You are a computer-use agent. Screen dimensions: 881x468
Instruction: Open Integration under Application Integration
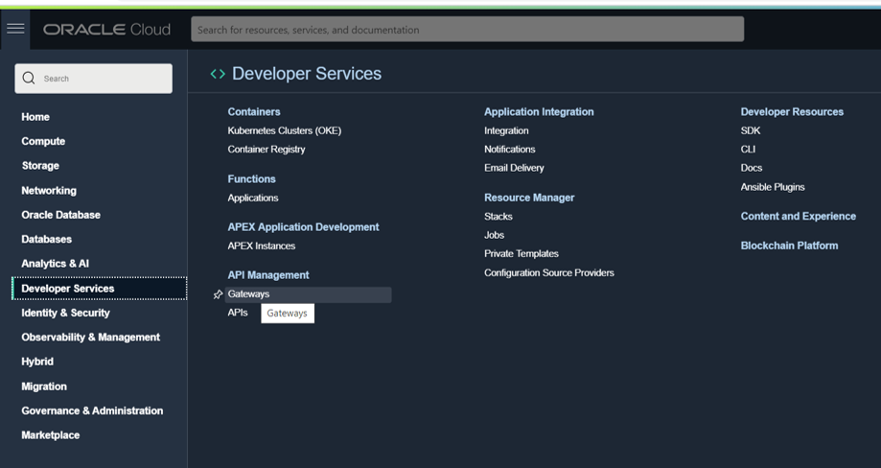pos(506,130)
